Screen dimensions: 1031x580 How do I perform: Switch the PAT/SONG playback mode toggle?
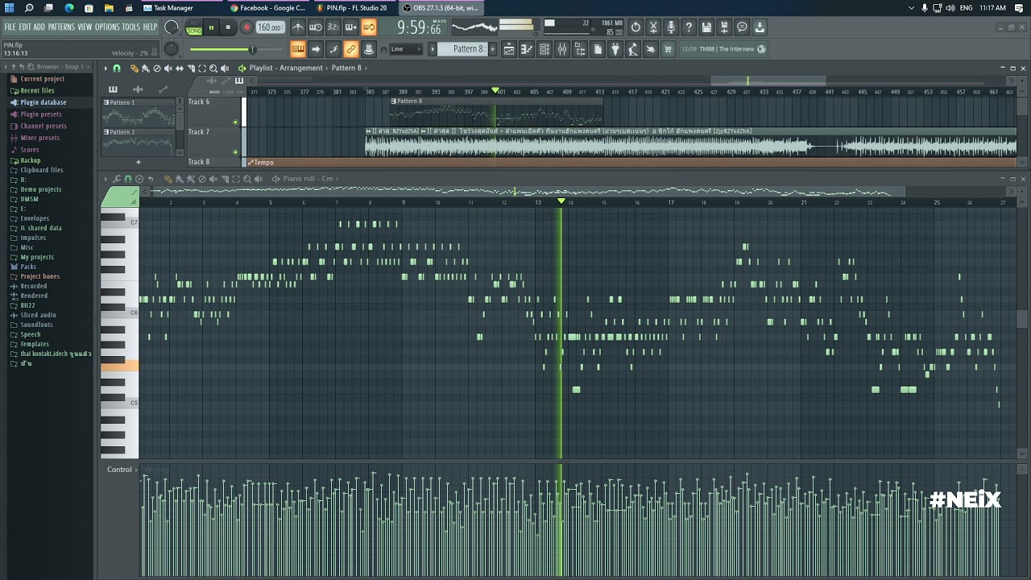194,27
